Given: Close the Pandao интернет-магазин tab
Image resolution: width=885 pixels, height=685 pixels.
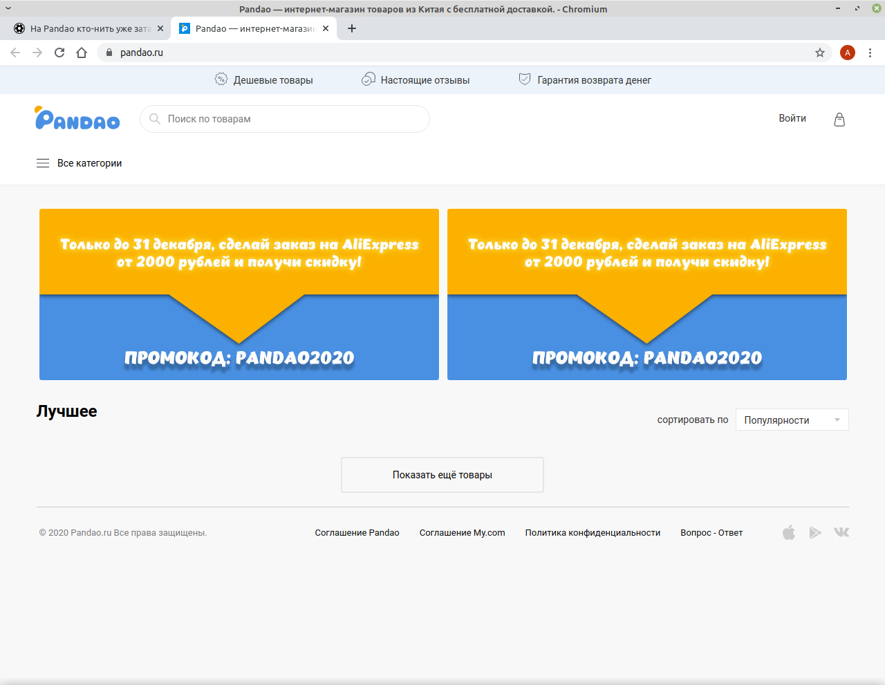Looking at the screenshot, I should (326, 28).
